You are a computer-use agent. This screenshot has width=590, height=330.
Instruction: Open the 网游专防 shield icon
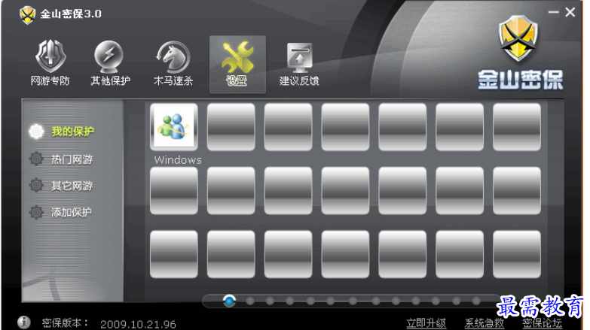pos(50,56)
